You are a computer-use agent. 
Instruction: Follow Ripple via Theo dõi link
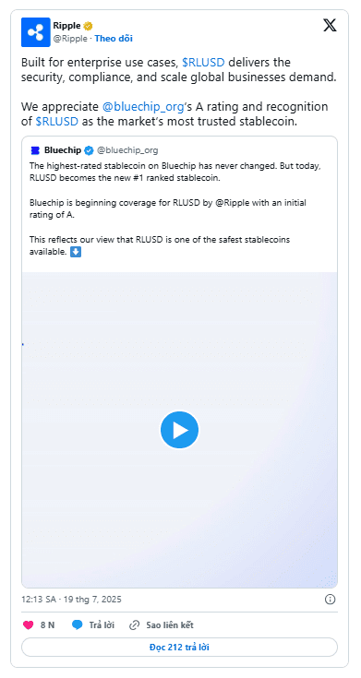click(114, 39)
